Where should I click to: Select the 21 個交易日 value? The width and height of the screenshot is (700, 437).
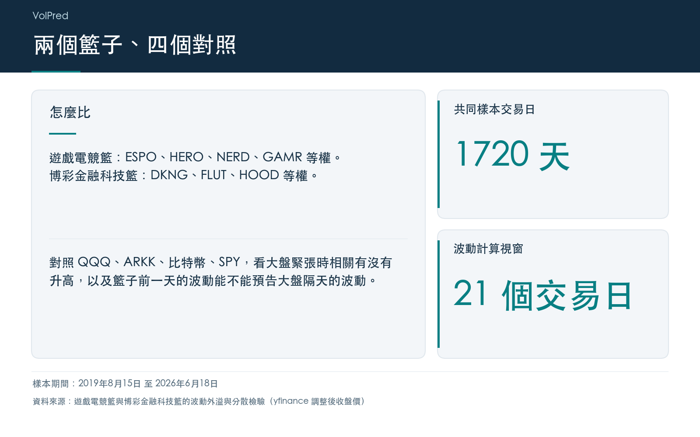coord(543,295)
